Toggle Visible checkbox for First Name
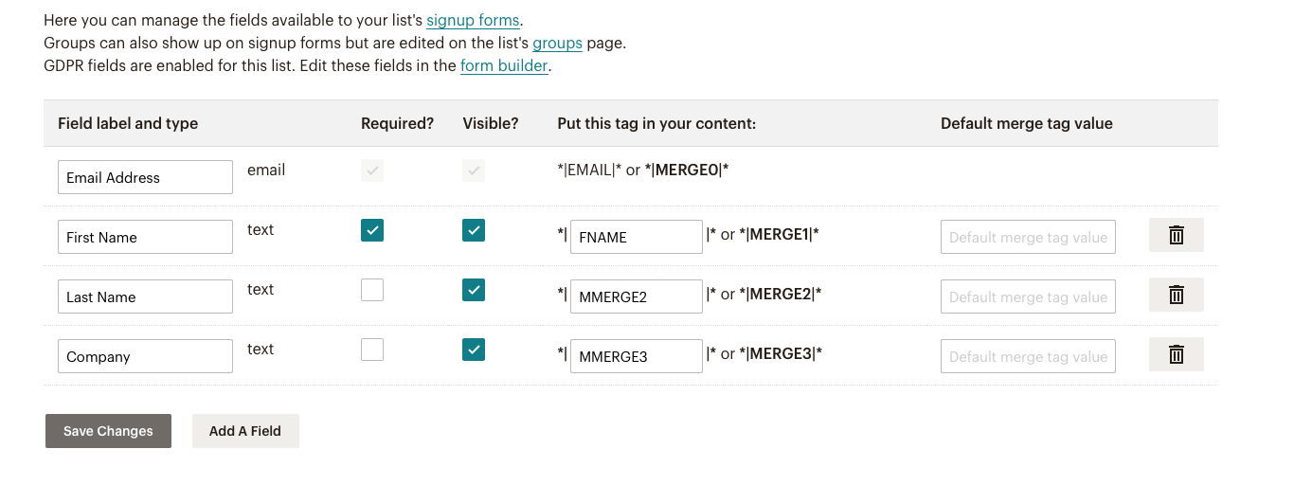 click(474, 230)
